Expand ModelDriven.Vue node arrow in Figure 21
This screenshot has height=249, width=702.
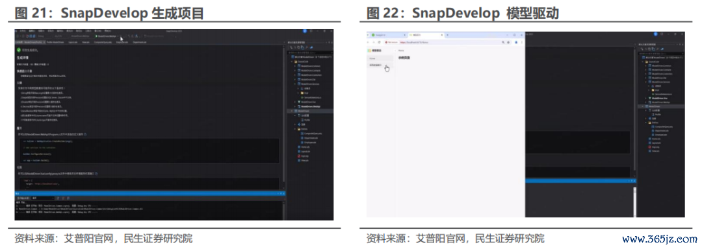pos(294,102)
